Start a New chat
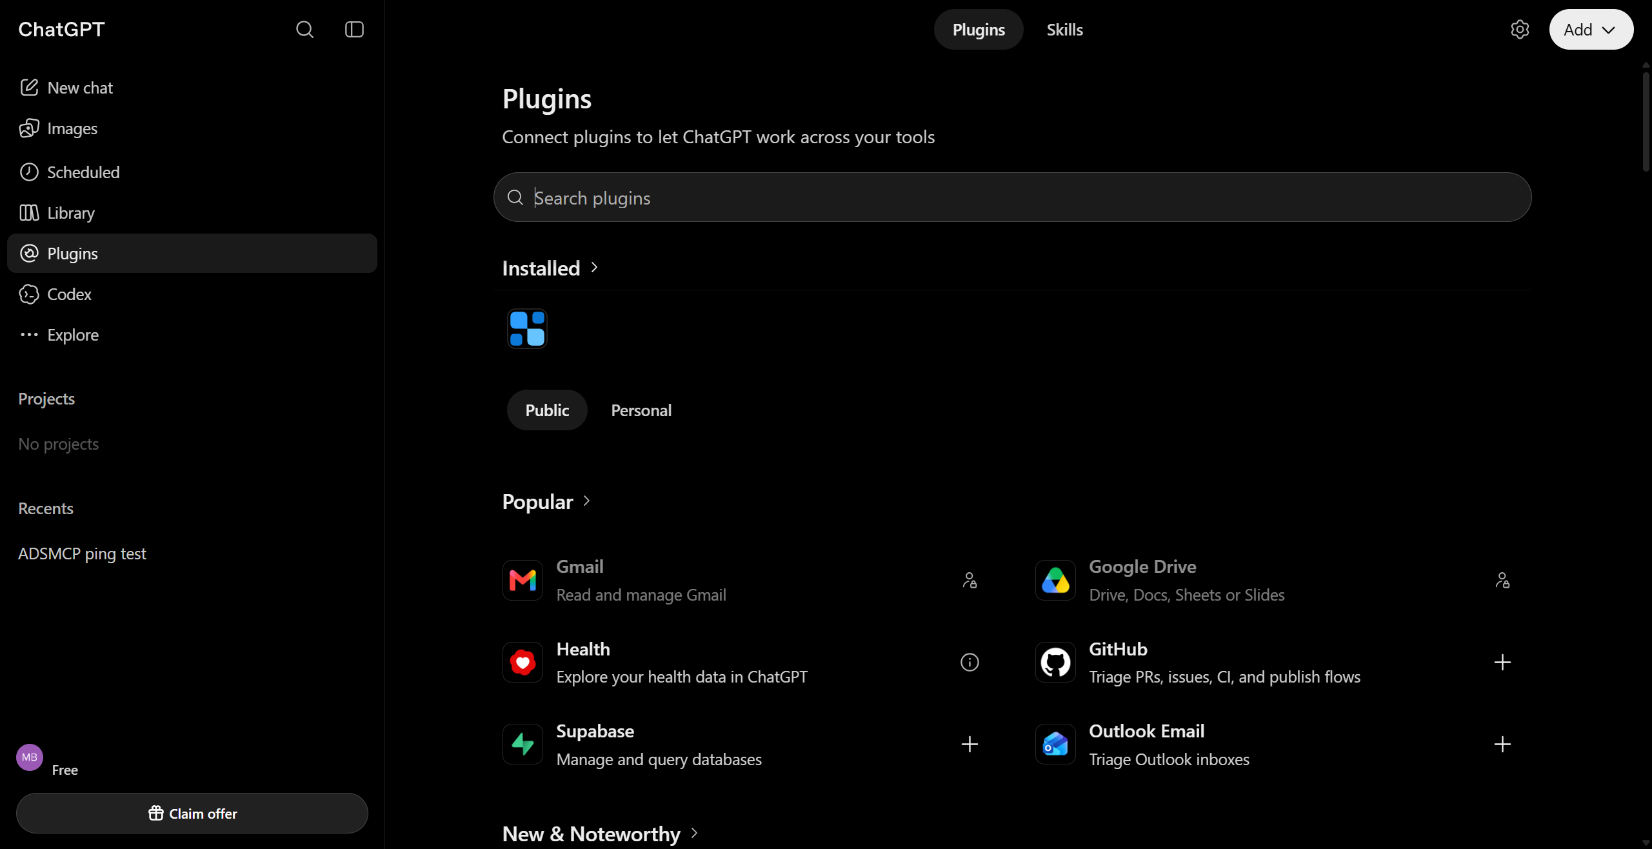1652x849 pixels. click(192, 88)
